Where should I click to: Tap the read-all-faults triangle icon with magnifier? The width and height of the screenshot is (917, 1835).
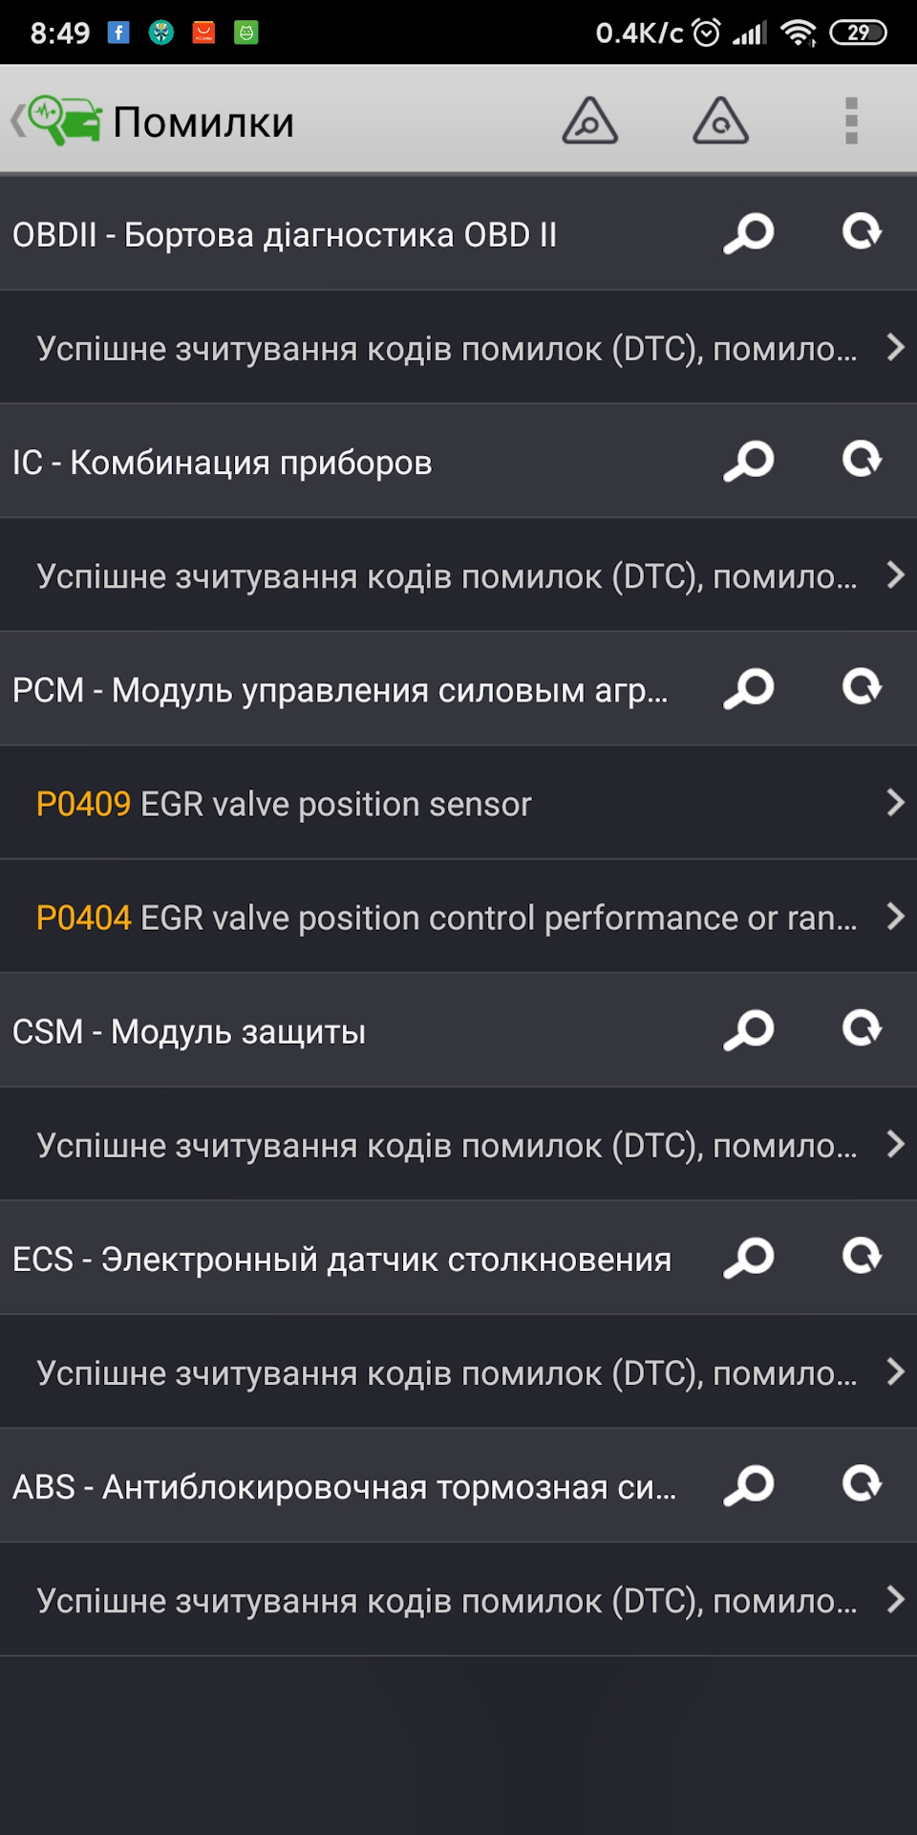pos(589,121)
